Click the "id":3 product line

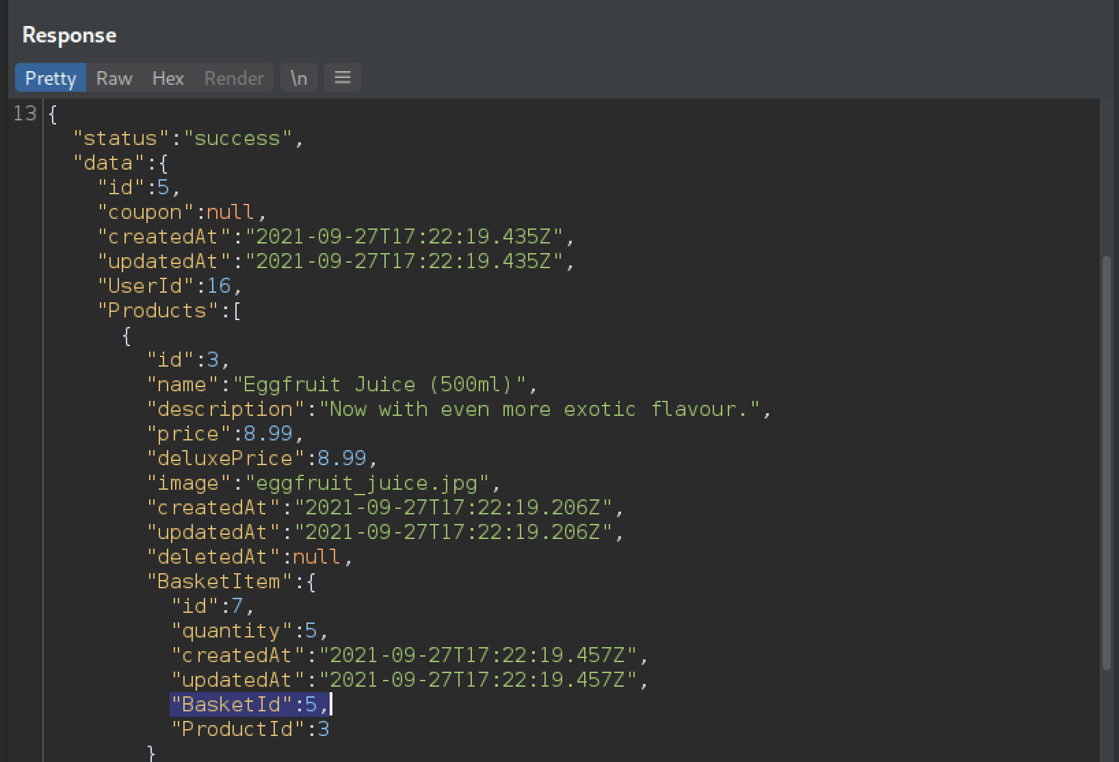point(188,360)
